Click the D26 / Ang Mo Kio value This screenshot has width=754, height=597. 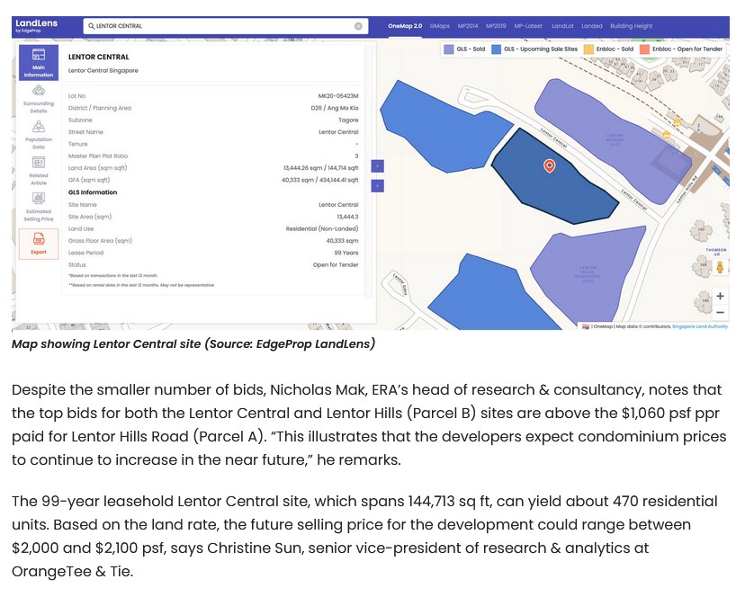point(335,108)
